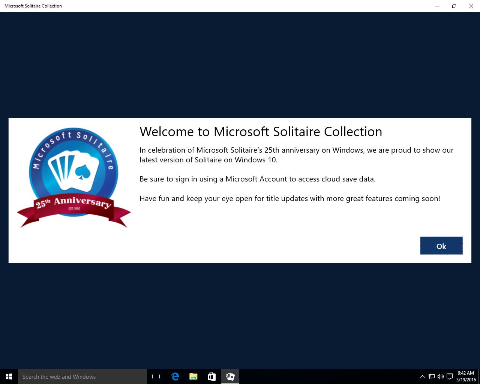Click the clock showing 9:42 AM
480x384 pixels.
(466, 376)
